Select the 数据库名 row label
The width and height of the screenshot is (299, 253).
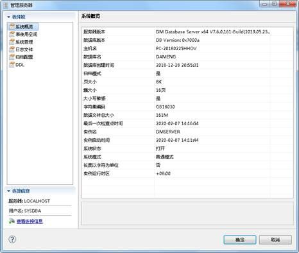[x=92, y=57]
